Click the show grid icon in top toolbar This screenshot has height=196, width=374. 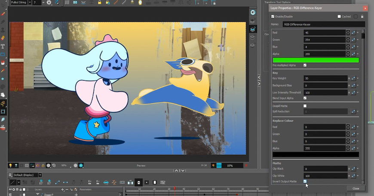[x=67, y=3]
